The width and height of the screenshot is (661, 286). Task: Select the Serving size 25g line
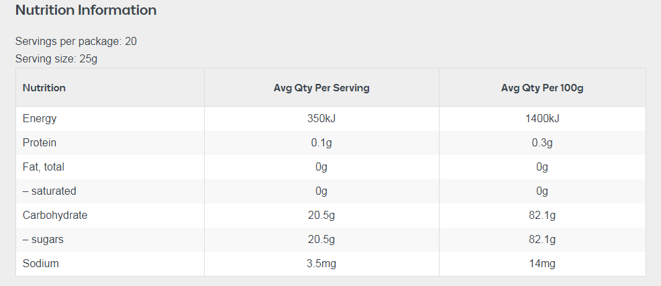(56, 59)
